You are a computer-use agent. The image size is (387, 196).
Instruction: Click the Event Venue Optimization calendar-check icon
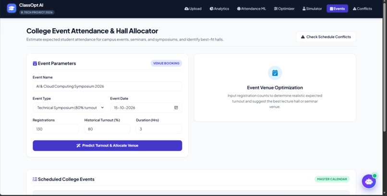pyautogui.click(x=275, y=73)
